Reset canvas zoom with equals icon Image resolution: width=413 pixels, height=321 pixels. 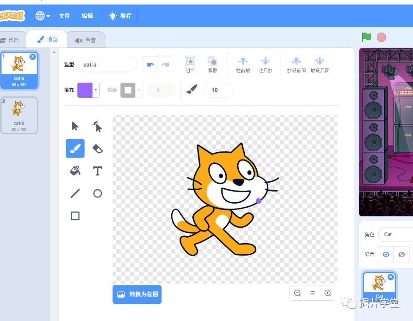312,293
